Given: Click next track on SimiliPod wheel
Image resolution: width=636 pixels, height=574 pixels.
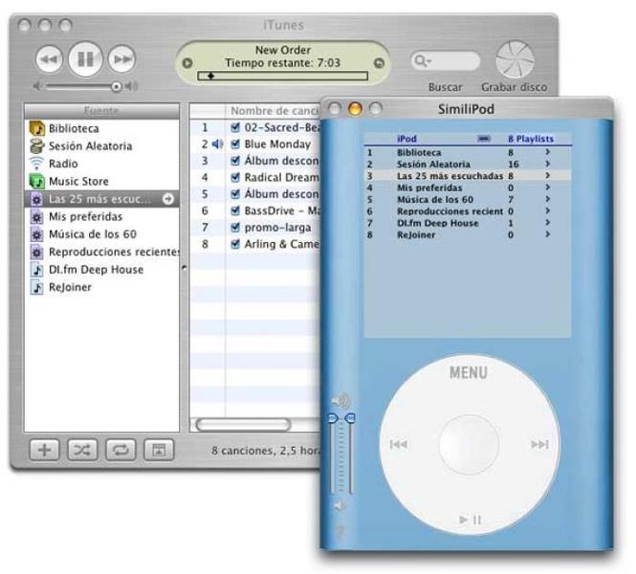Looking at the screenshot, I should 539,445.
